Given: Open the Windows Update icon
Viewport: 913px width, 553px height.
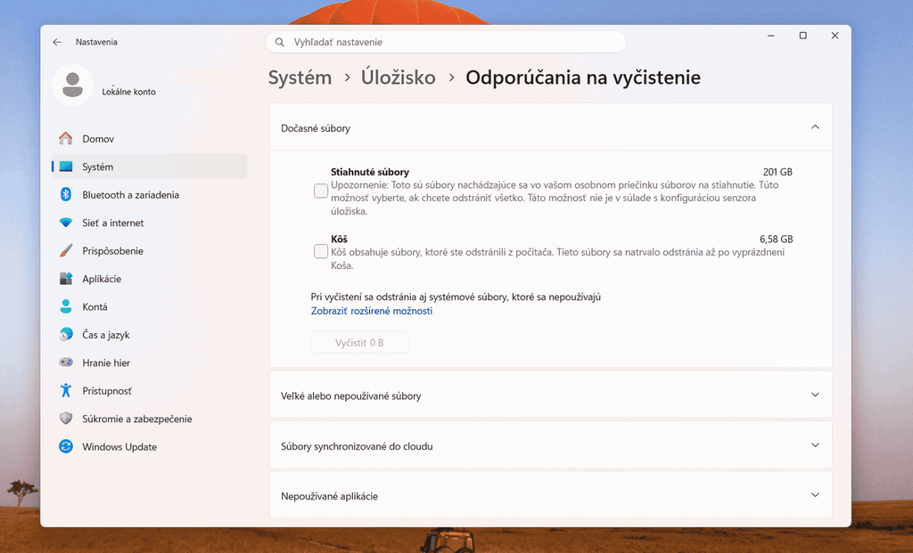Looking at the screenshot, I should tap(66, 447).
